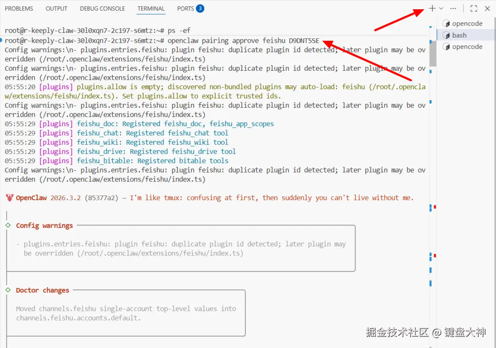Click the 'feishu_wiki: Registered feishu_wiki tool' line
496x348 pixels.
pos(152,142)
